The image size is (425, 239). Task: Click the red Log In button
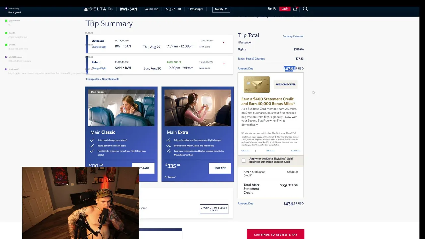click(285, 9)
